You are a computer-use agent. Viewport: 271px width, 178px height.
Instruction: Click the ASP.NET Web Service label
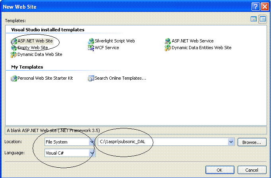click(x=193, y=41)
